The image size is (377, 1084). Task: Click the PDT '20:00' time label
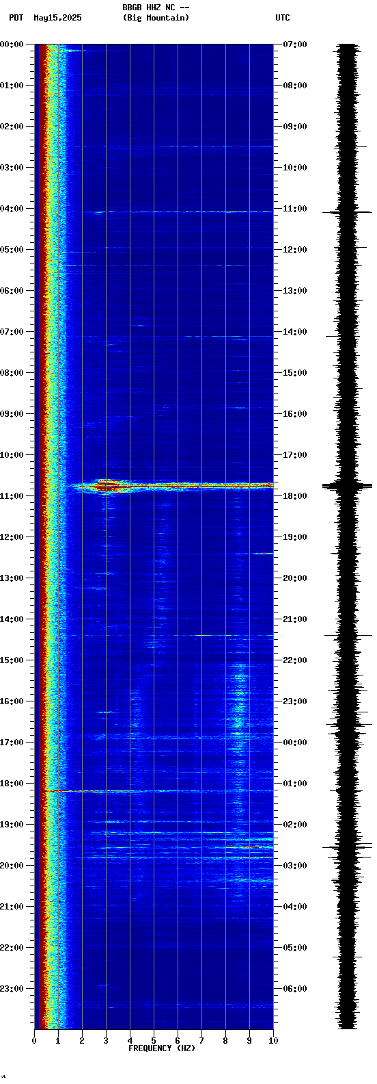tap(12, 866)
